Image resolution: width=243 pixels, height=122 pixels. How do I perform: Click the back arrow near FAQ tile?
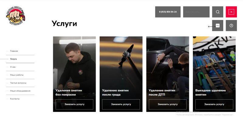[x=210, y=27]
